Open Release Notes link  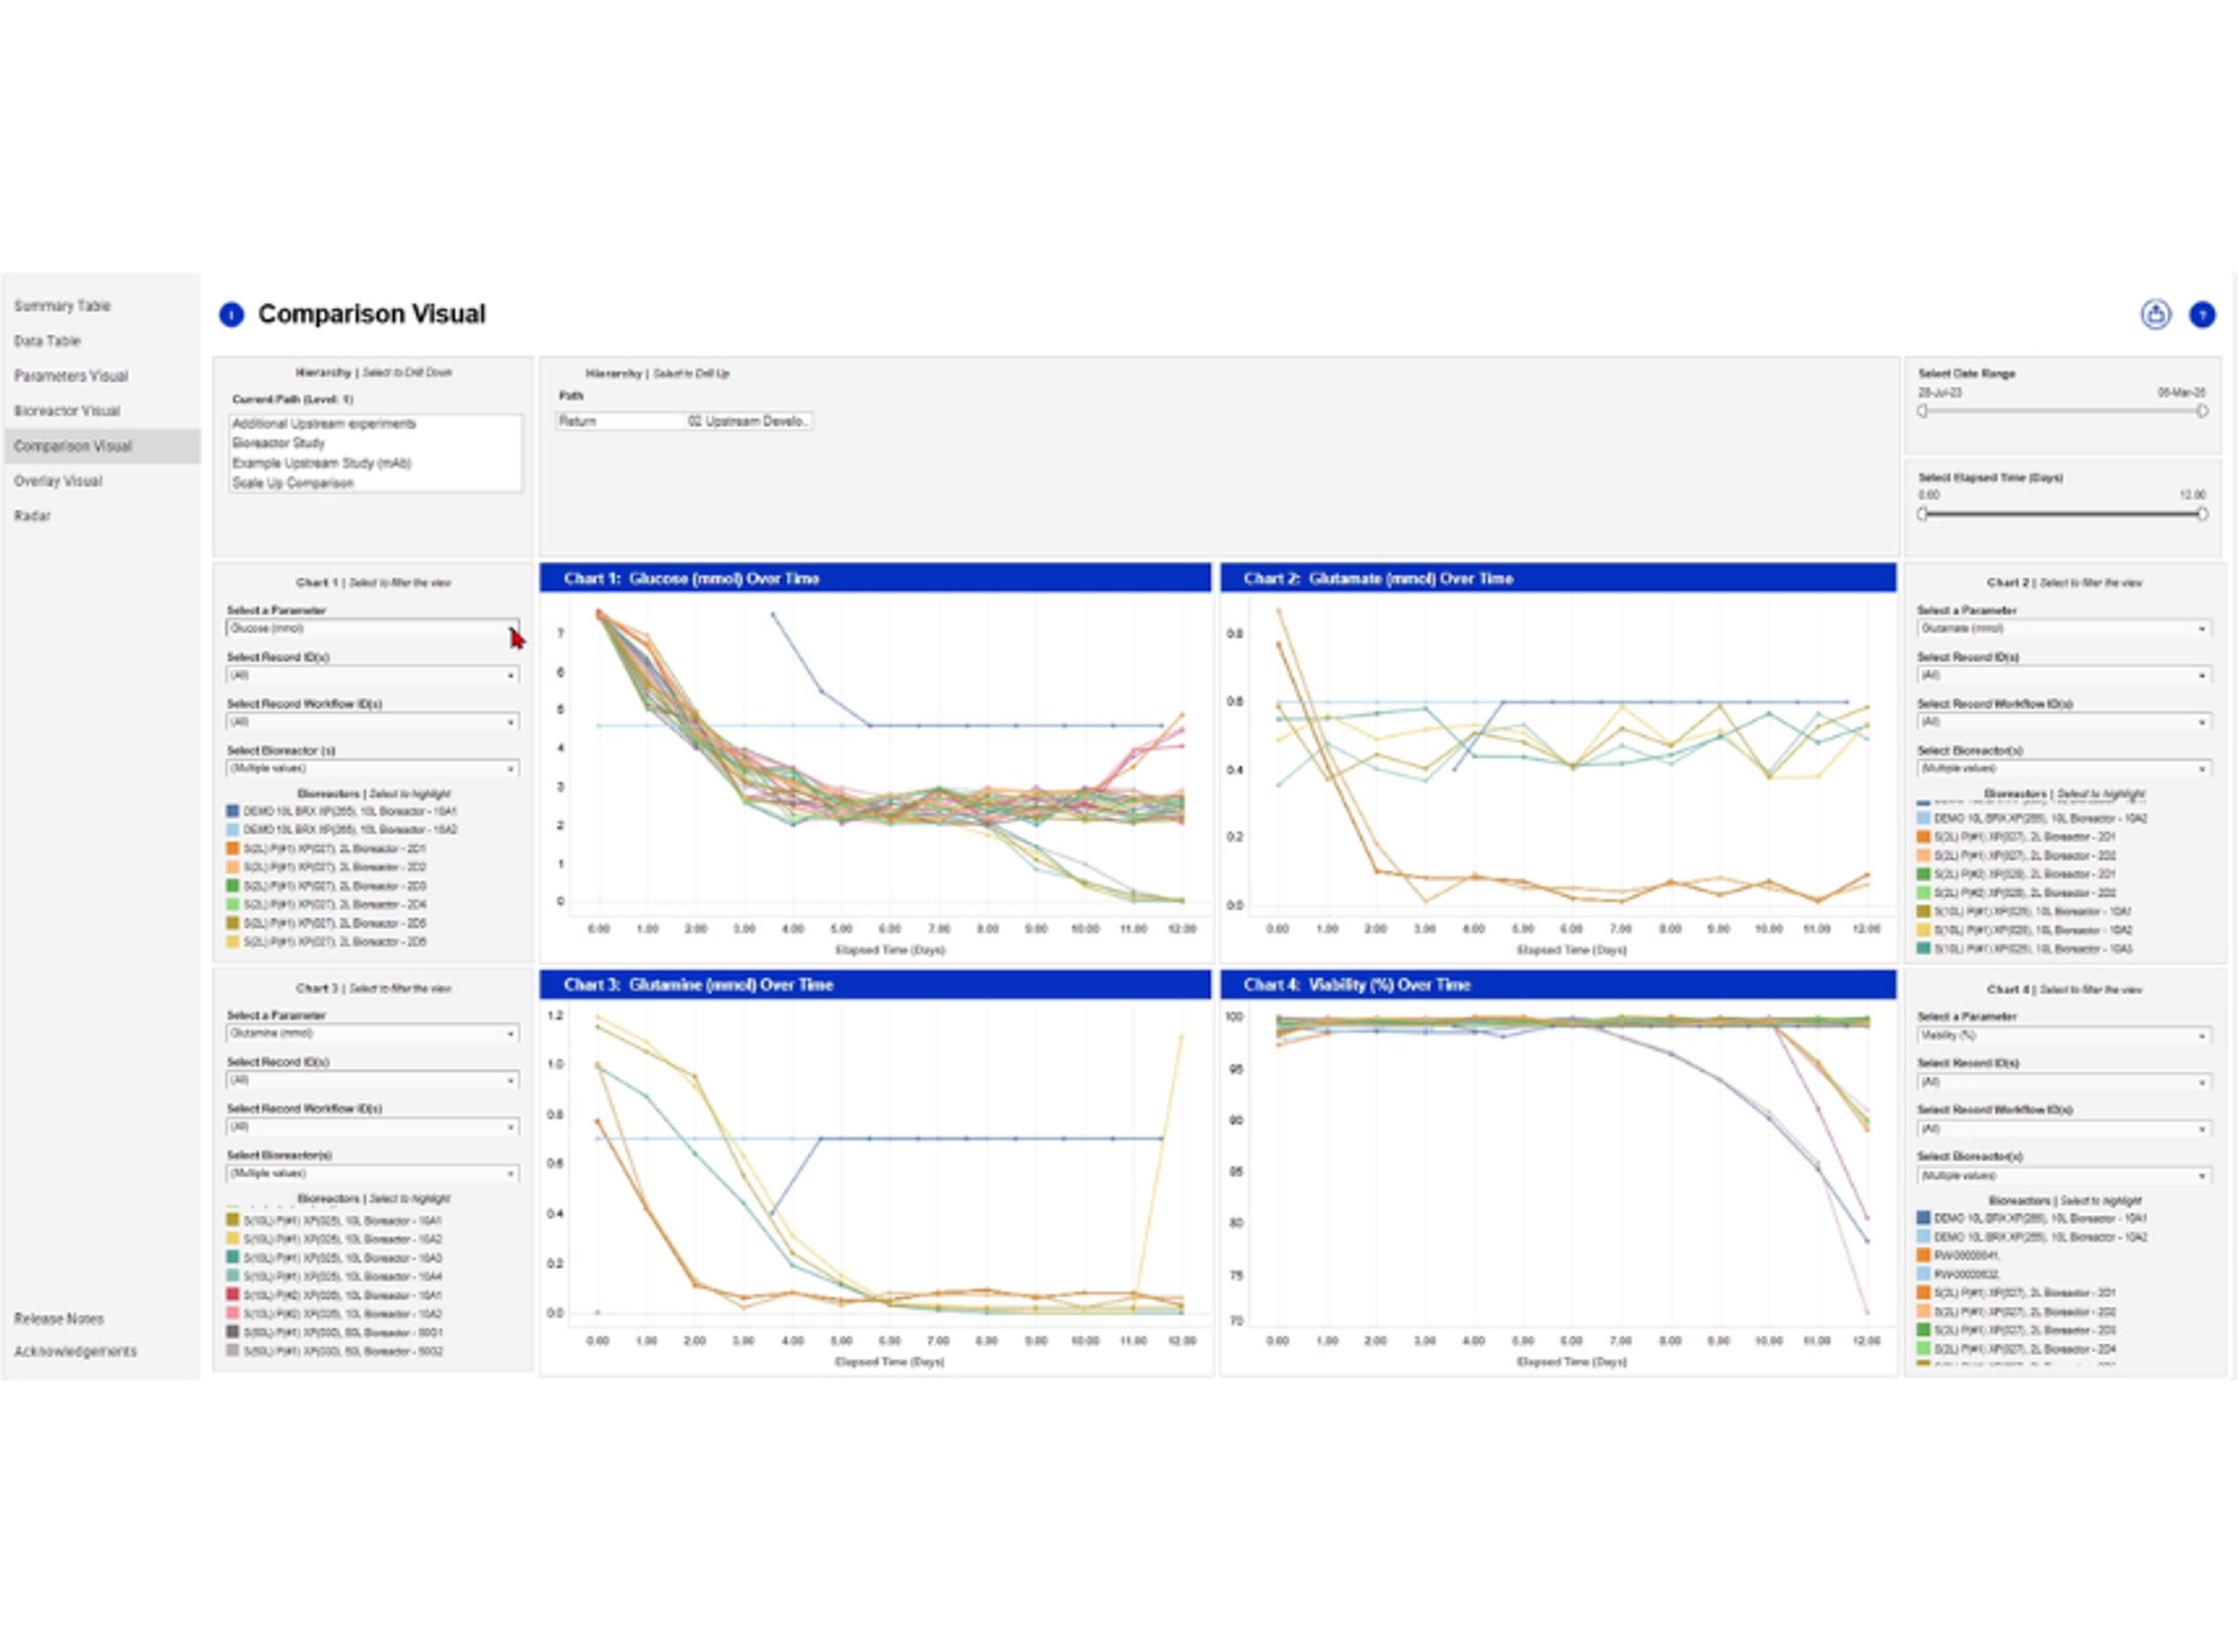(59, 1319)
